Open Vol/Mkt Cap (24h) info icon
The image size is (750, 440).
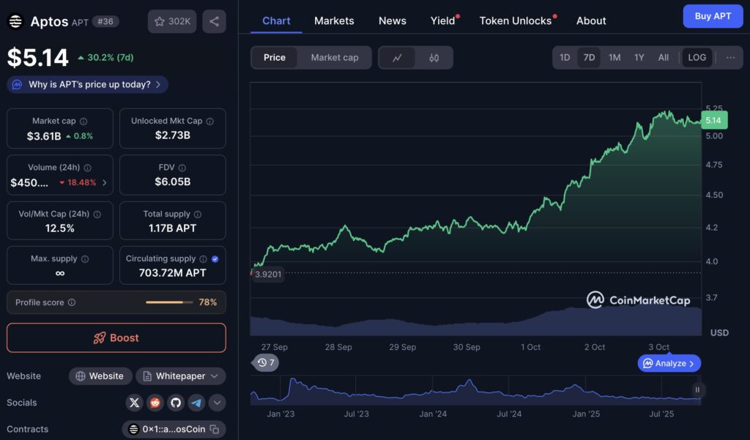coord(97,215)
